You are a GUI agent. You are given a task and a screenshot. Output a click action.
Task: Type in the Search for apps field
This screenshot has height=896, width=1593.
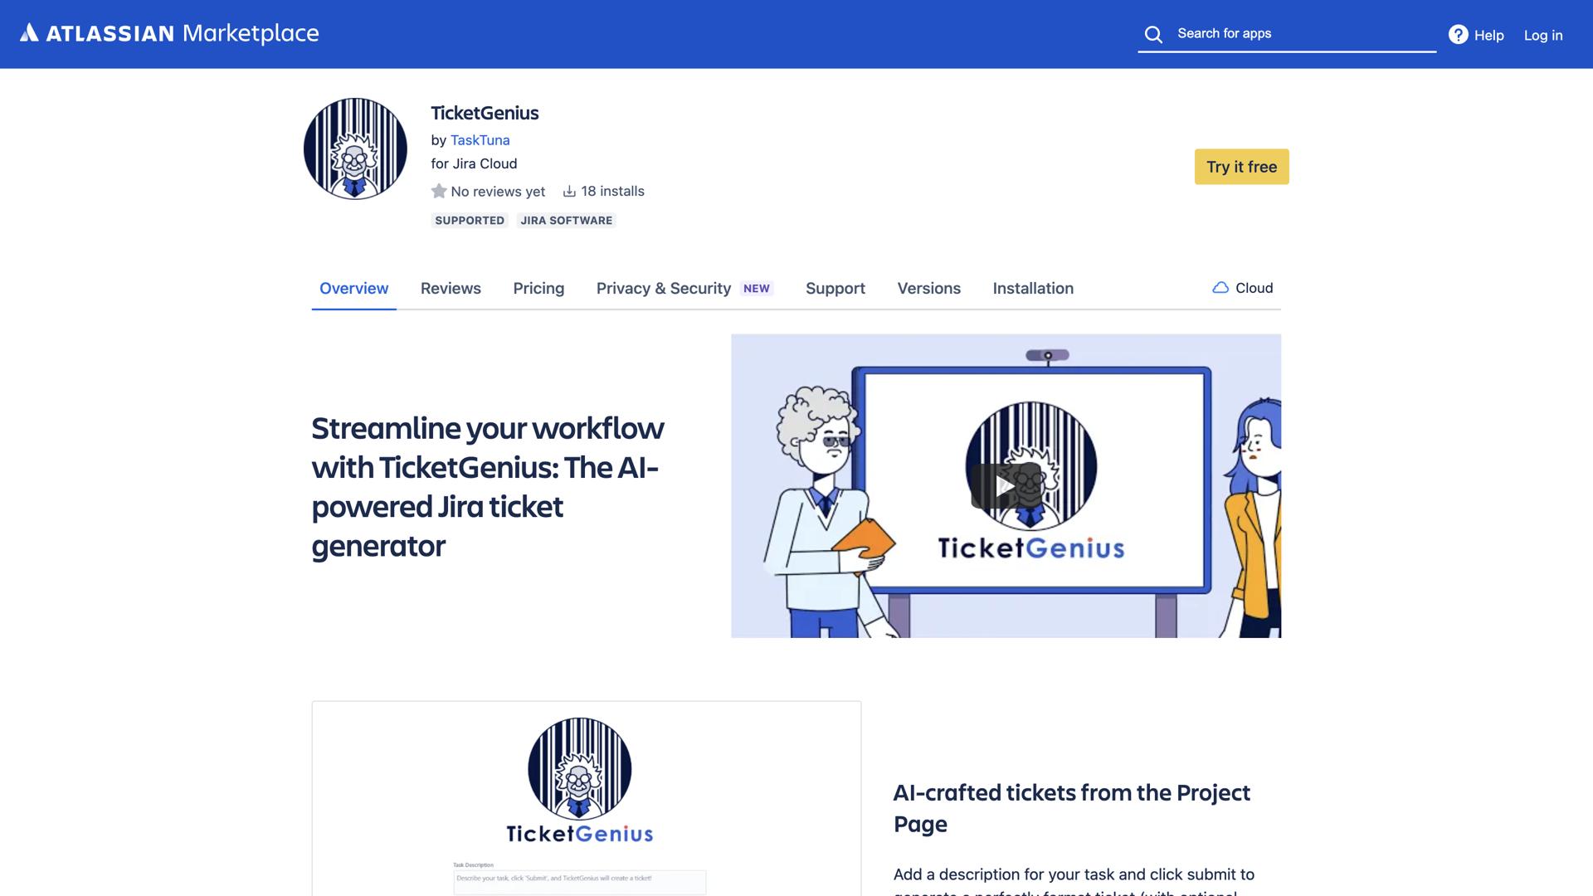tap(1303, 34)
